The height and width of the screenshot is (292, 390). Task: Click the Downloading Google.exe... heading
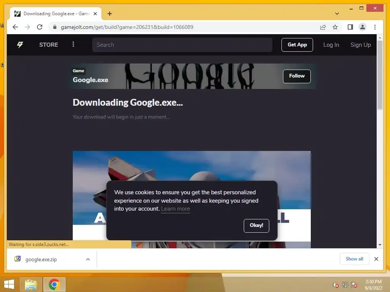tap(128, 103)
